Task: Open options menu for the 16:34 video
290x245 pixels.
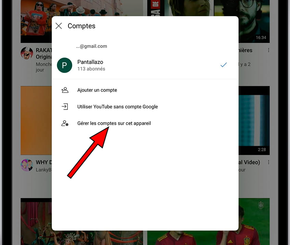Action: click(x=268, y=50)
